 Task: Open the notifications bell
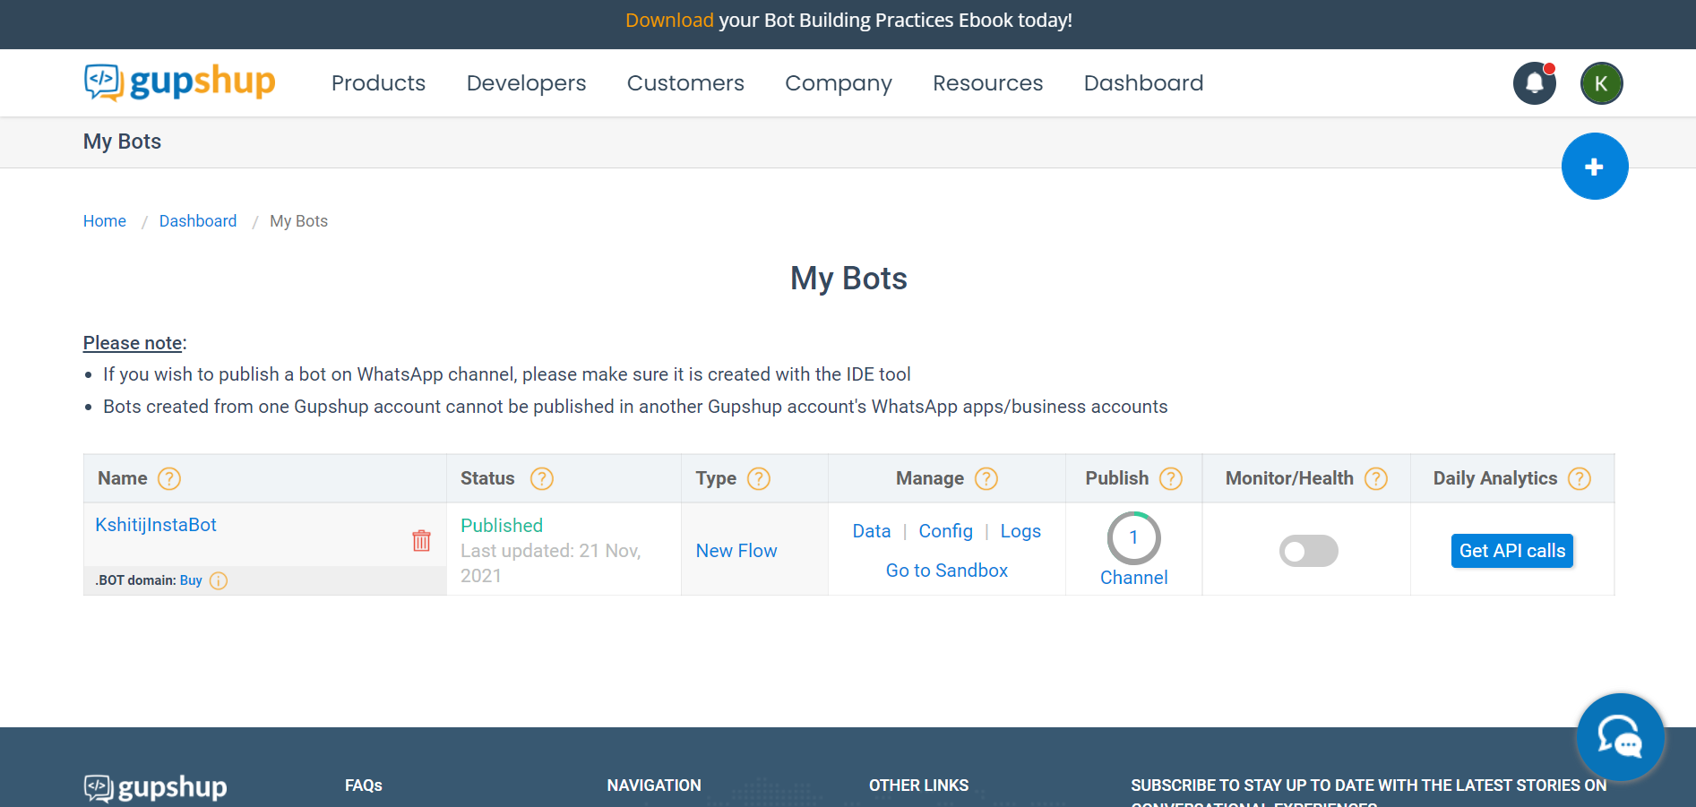click(x=1535, y=83)
